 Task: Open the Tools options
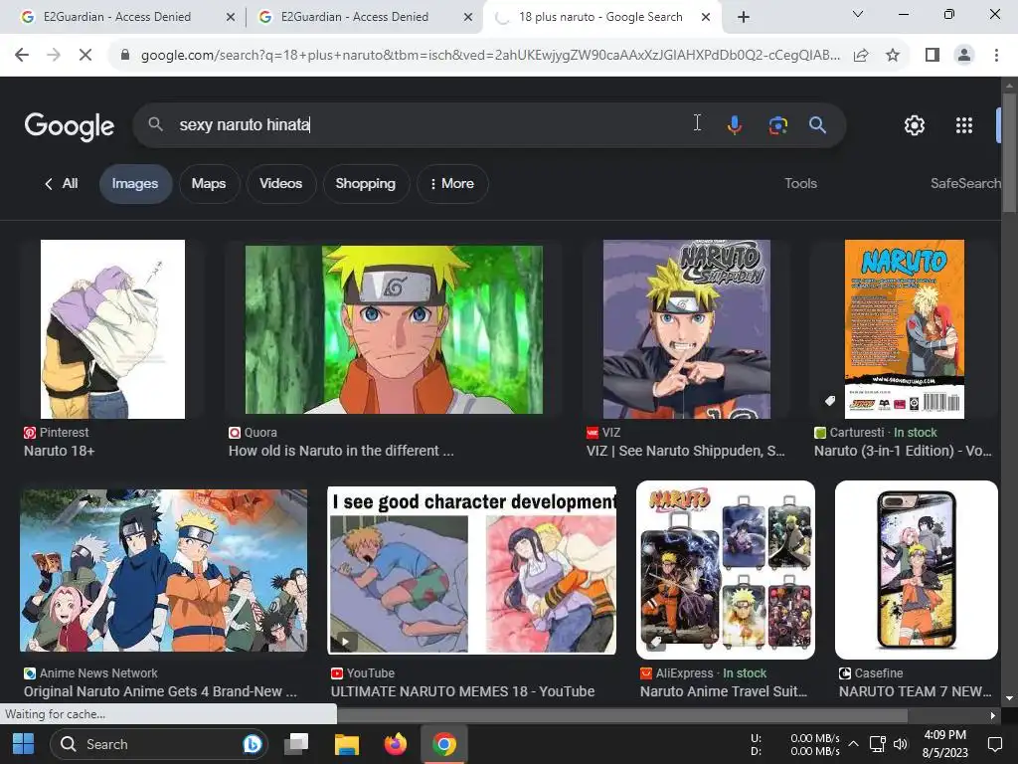tap(800, 184)
